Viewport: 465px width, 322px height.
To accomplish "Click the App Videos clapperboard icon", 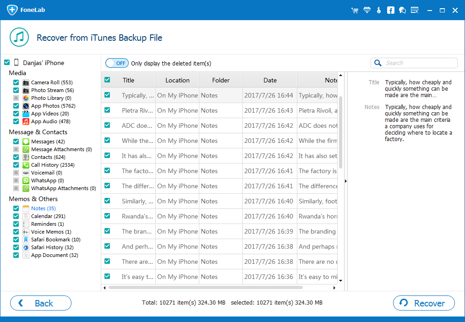I will click(x=26, y=114).
